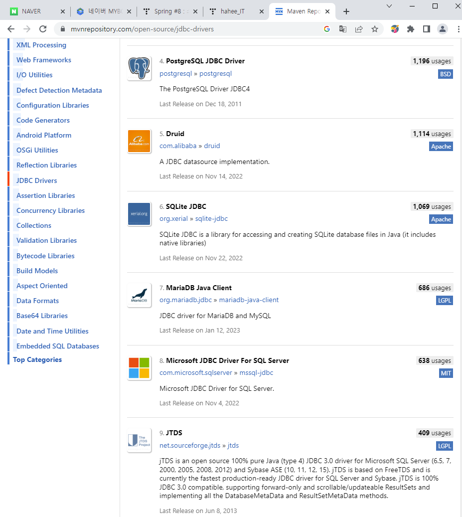The width and height of the screenshot is (462, 517).
Task: Open Web Frameworks category in sidebar
Action: pos(44,60)
